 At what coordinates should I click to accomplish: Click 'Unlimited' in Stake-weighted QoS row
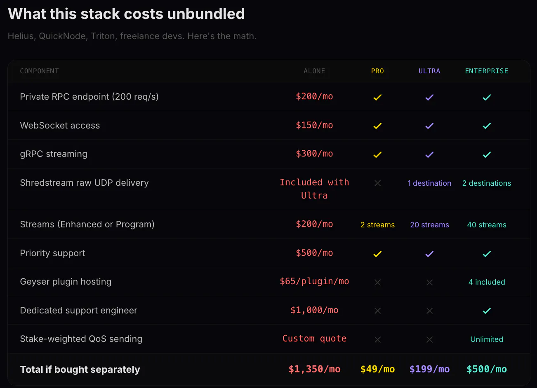point(487,339)
